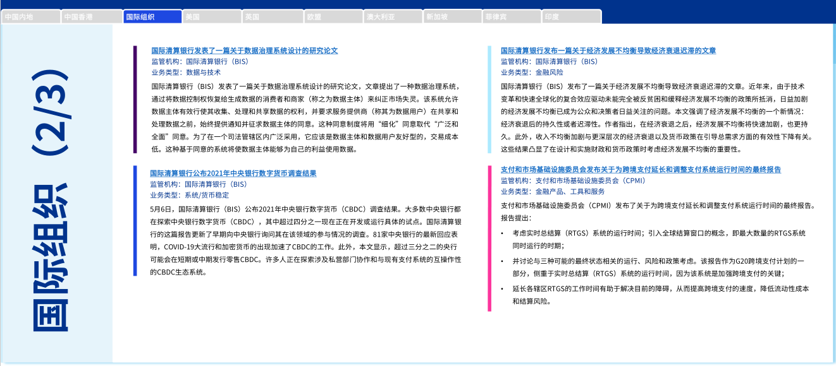This screenshot has height=366, width=836.
Task: Open the 数据治理系统设计 research paper link
Action: point(244,50)
